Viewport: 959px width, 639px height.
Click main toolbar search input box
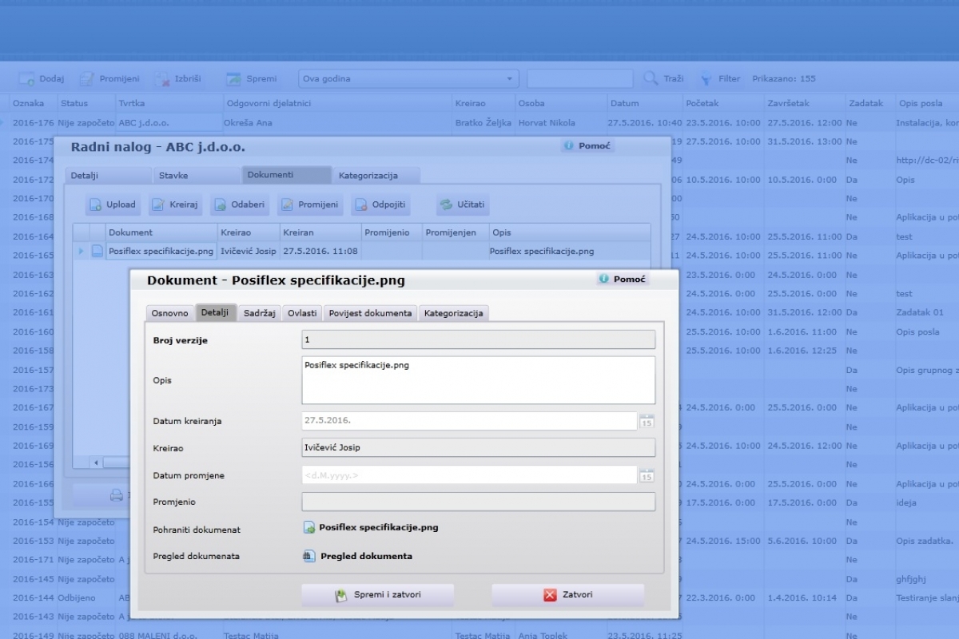pyautogui.click(x=581, y=79)
